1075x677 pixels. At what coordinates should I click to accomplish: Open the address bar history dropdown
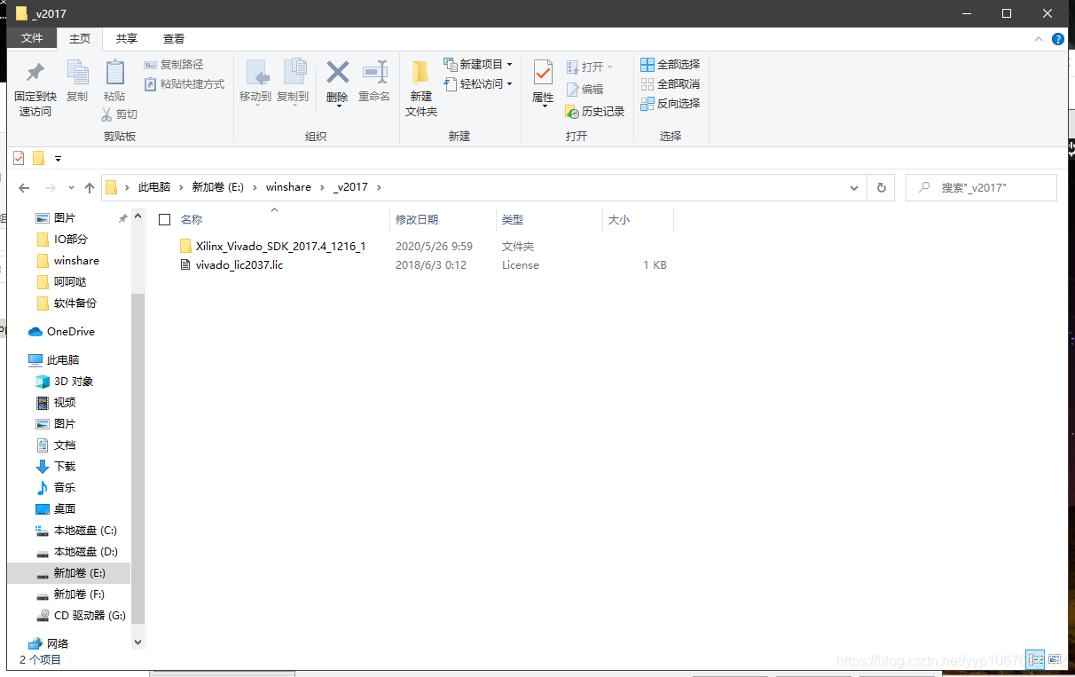point(853,187)
